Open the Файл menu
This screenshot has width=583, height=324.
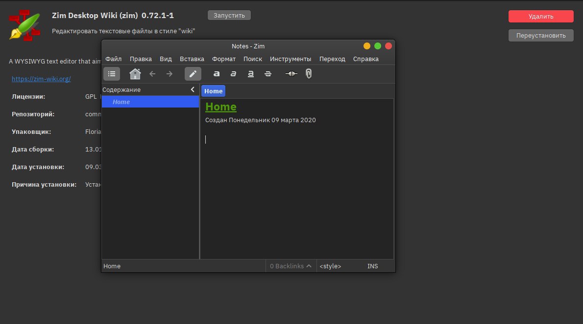click(113, 59)
